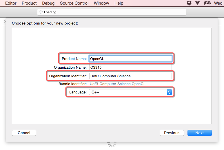Click the progress spinner below the dialog
This screenshot has height=150, width=224.
[x=112, y=144]
